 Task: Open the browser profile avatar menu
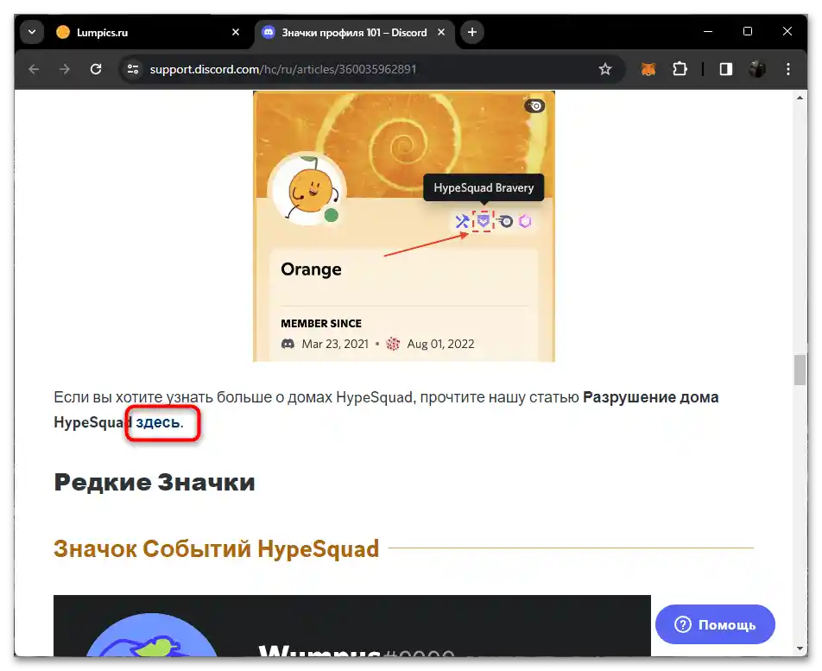757,68
